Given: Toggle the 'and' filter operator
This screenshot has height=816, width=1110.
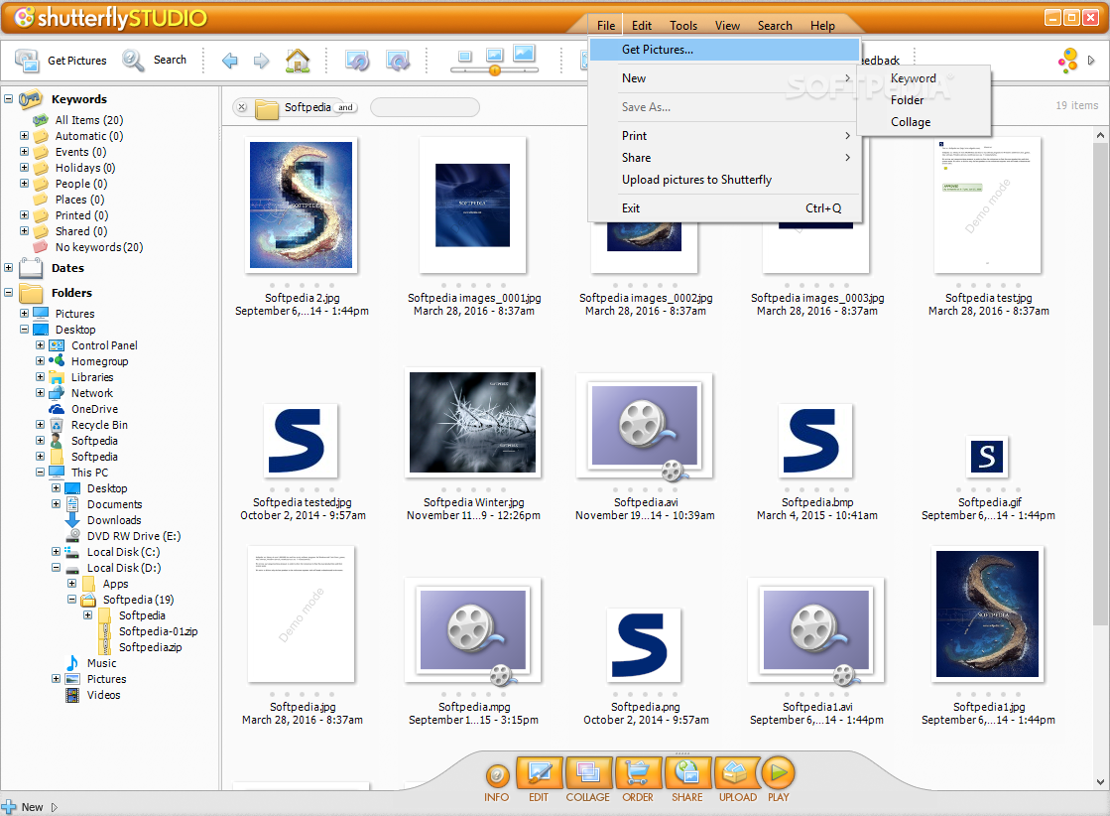Looking at the screenshot, I should (345, 107).
